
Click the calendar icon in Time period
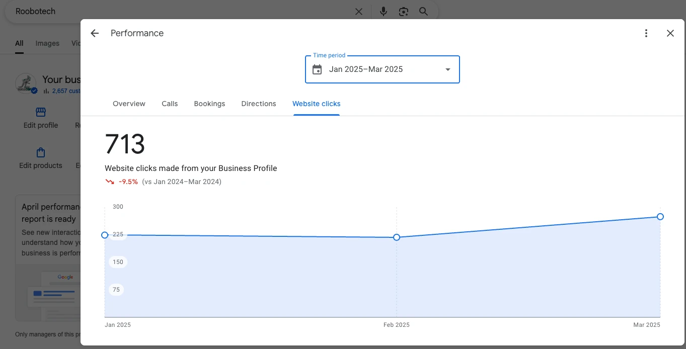tap(317, 69)
